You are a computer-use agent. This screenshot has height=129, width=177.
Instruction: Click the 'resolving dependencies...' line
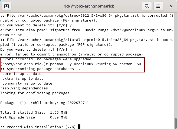[x=27, y=88]
